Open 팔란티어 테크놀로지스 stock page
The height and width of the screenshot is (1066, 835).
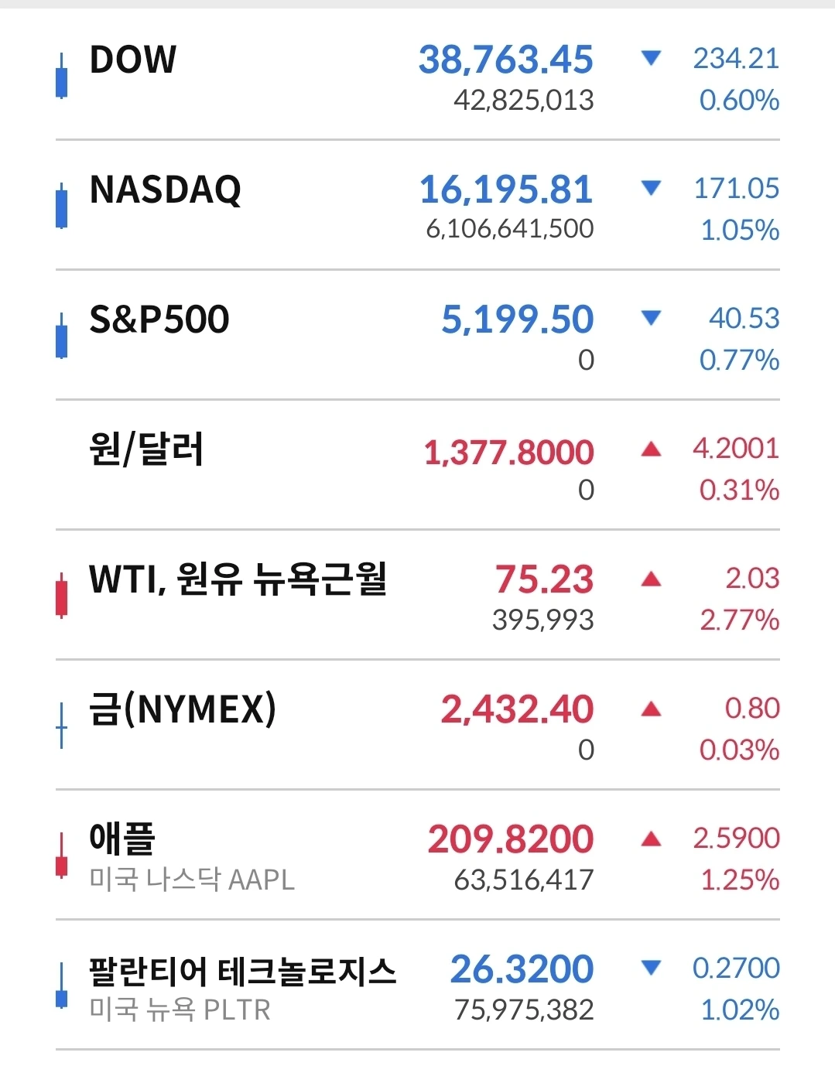tap(242, 971)
